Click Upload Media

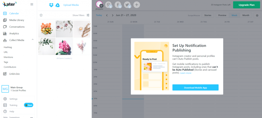pyautogui.click(x=71, y=5)
